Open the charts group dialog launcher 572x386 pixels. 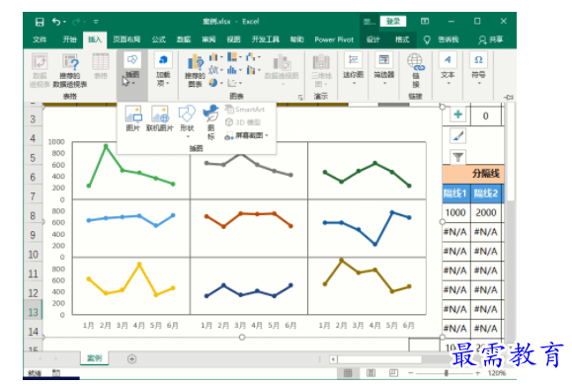pos(300,98)
